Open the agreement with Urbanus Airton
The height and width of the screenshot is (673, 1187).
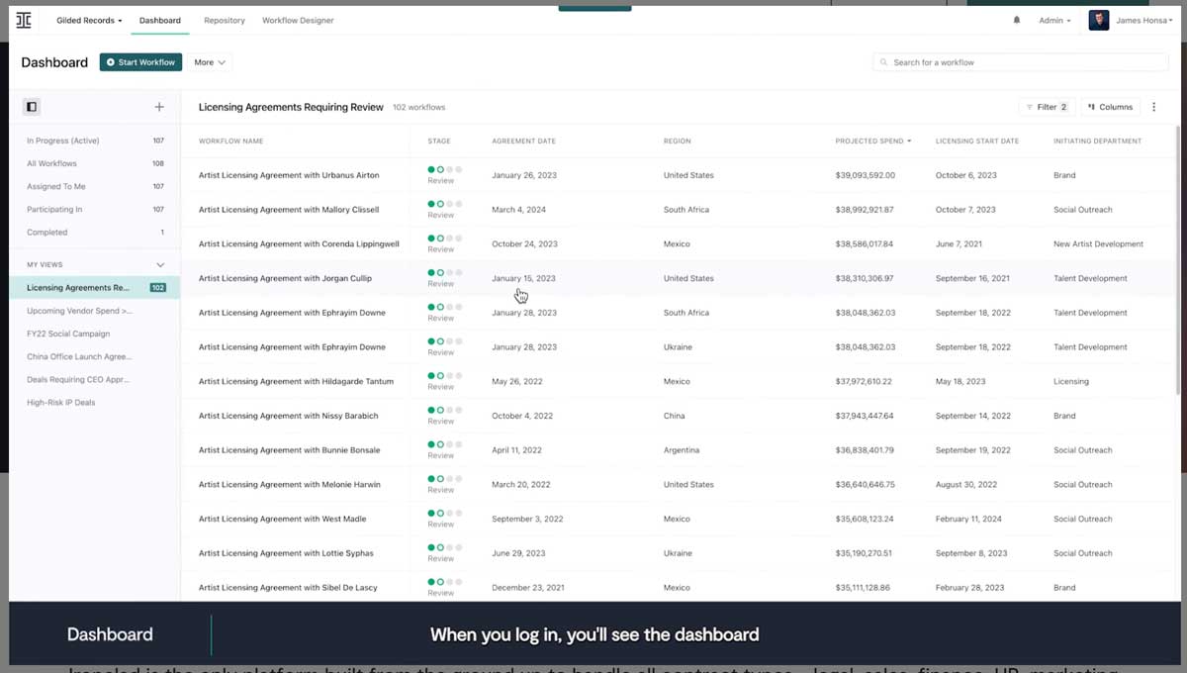[290, 174]
